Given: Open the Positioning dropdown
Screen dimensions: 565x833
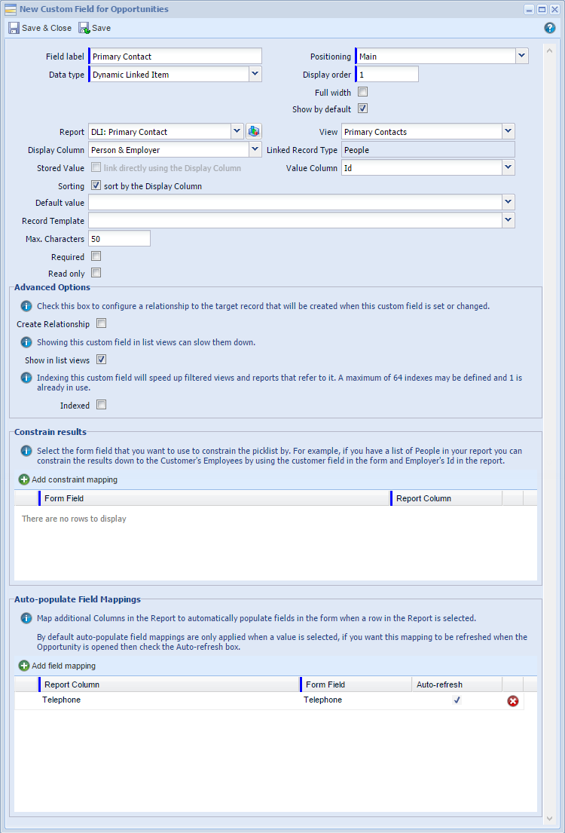Looking at the screenshot, I should [x=522, y=56].
